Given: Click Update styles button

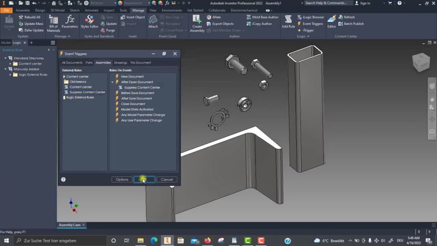Looking at the screenshot, I should click(x=109, y=24).
